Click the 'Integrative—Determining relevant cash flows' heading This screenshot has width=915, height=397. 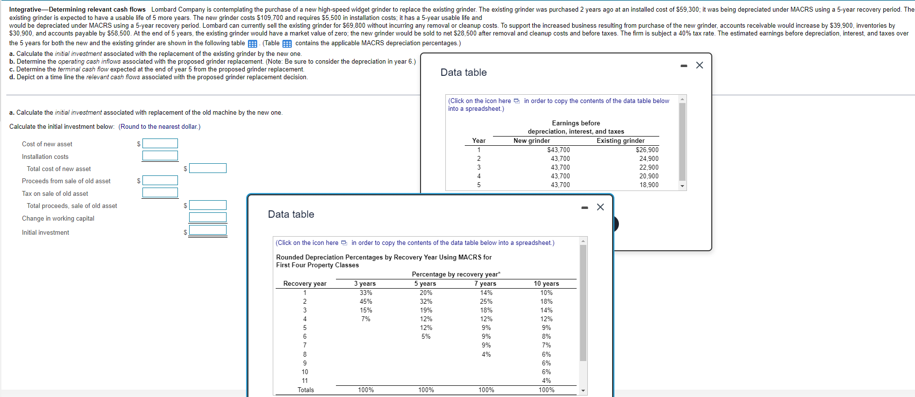click(77, 10)
